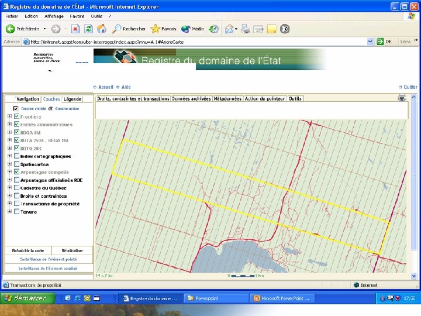Viewport: 421px width, 316px height.
Task: Uncheck BDGA 5M layer checkbox
Action: 16,132
